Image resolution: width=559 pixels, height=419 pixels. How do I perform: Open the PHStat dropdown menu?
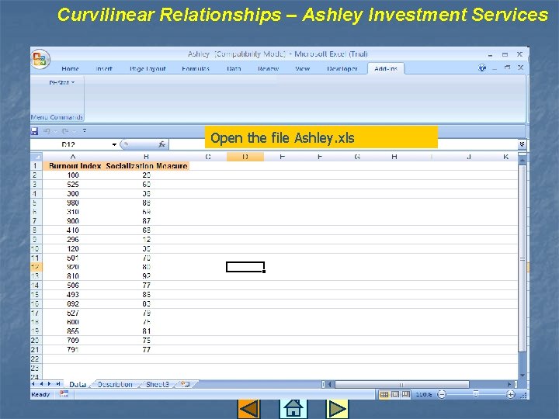pos(61,83)
